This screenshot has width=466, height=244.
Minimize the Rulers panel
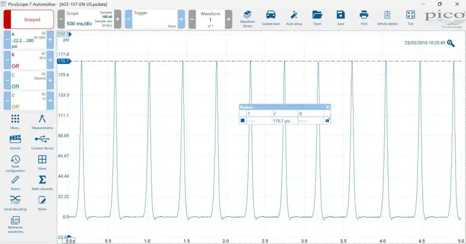(322, 107)
